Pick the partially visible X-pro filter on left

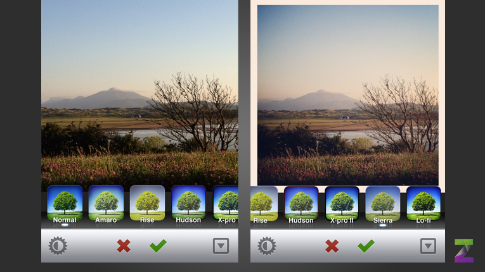point(226,204)
